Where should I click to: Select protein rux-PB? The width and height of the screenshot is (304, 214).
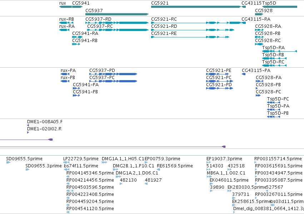[65, 81]
